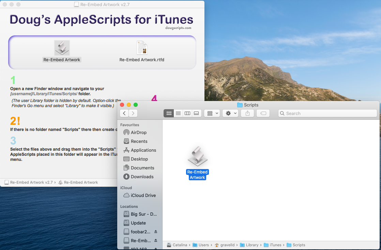Click Favourites sidebar section header
The width and height of the screenshot is (381, 250).
click(x=130, y=125)
